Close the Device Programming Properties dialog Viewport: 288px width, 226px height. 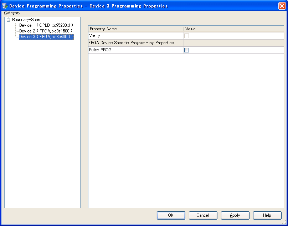pos(282,6)
